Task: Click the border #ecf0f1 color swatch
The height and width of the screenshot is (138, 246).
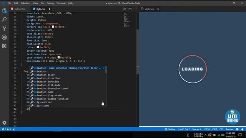Action: pyautogui.click(x=53, y=27)
